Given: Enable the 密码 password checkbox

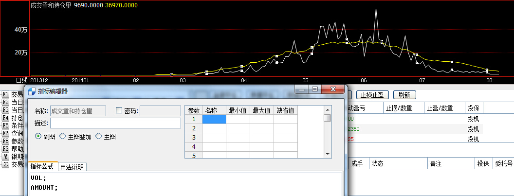Looking at the screenshot, I should (x=119, y=110).
